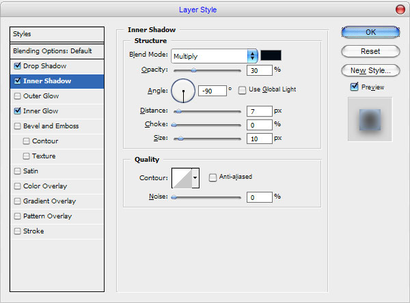
Task: Select the Pattern Overlay style label
Action: [47, 216]
